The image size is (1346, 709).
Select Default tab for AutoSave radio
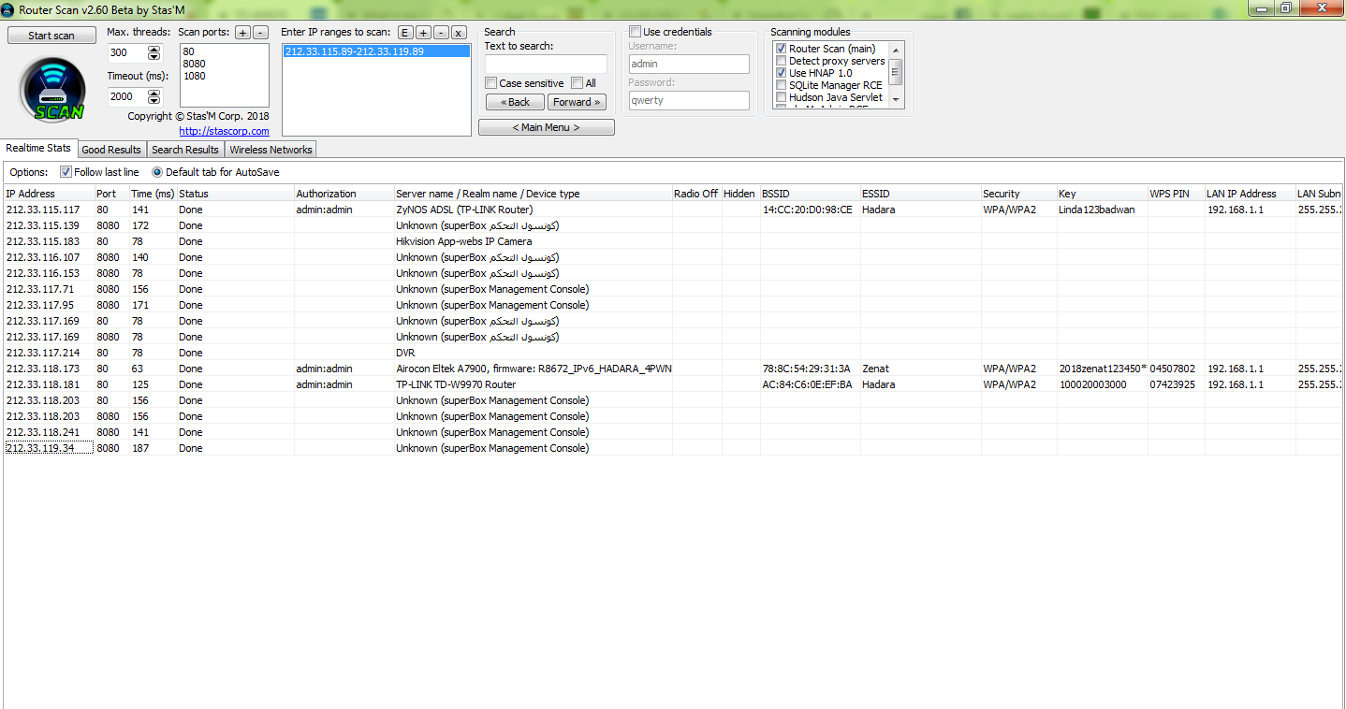pos(157,172)
